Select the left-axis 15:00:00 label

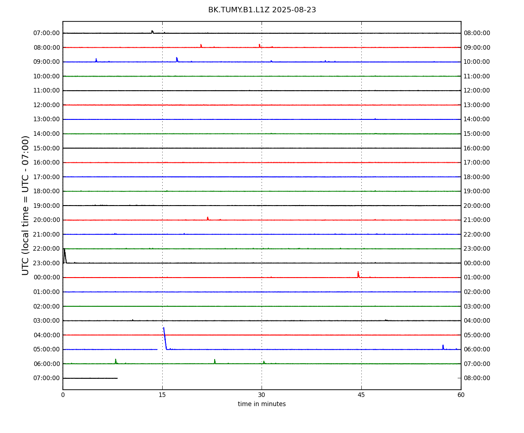coord(47,148)
